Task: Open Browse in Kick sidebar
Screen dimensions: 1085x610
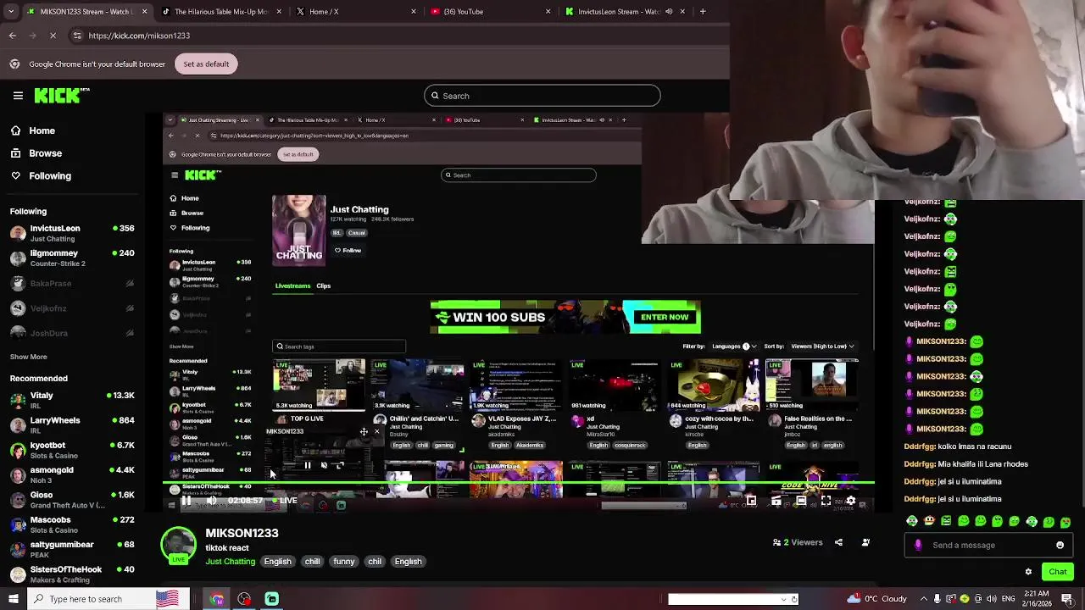Action: click(36, 153)
